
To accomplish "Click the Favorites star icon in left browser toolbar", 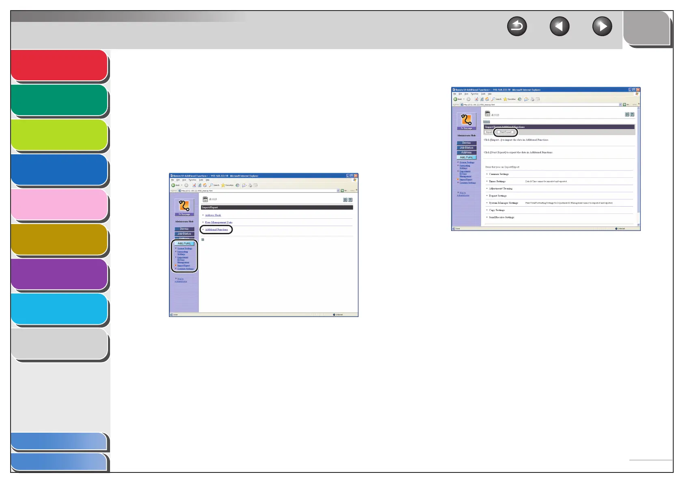I will click(x=223, y=185).
